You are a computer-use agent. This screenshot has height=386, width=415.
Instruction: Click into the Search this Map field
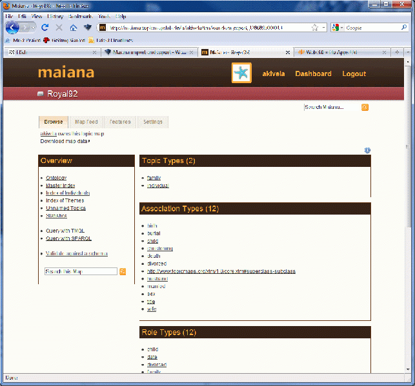click(81, 271)
